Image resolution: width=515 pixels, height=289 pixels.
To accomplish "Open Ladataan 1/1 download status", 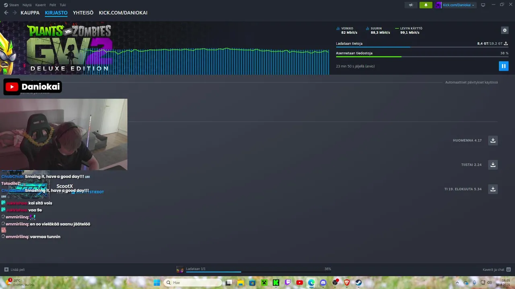I will pos(196,269).
